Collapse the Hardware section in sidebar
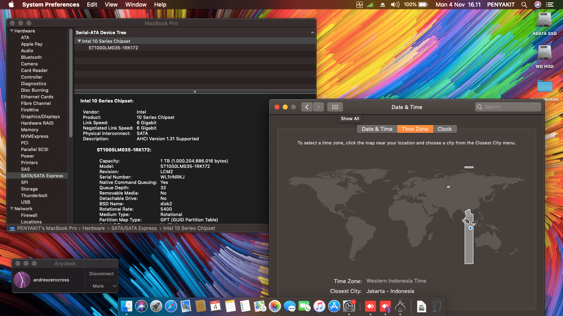 click(12, 31)
